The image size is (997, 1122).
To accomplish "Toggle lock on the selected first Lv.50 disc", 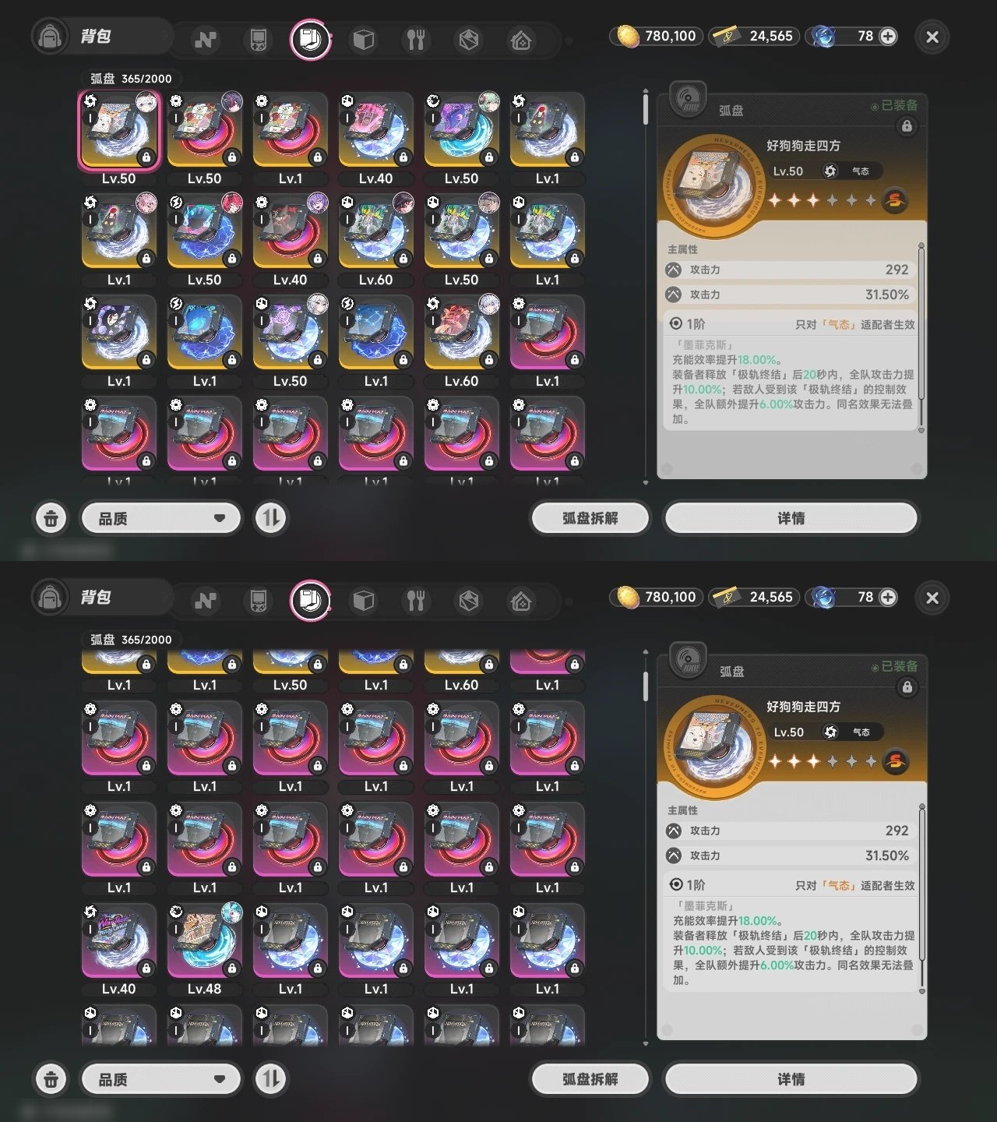I will 146,158.
